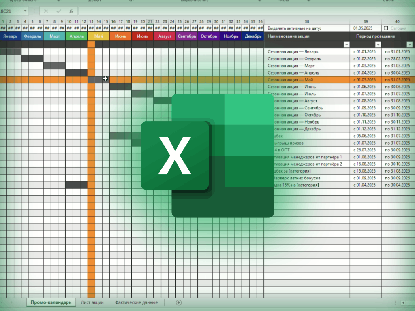Click the 'Сезонная акция — Апрель' cell
The height and width of the screenshot is (311, 415).
[x=307, y=73]
